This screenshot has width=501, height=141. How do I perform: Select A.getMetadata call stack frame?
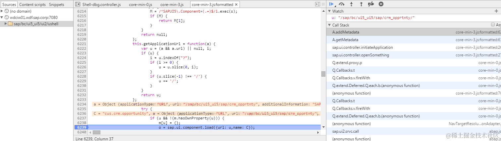point(414,40)
